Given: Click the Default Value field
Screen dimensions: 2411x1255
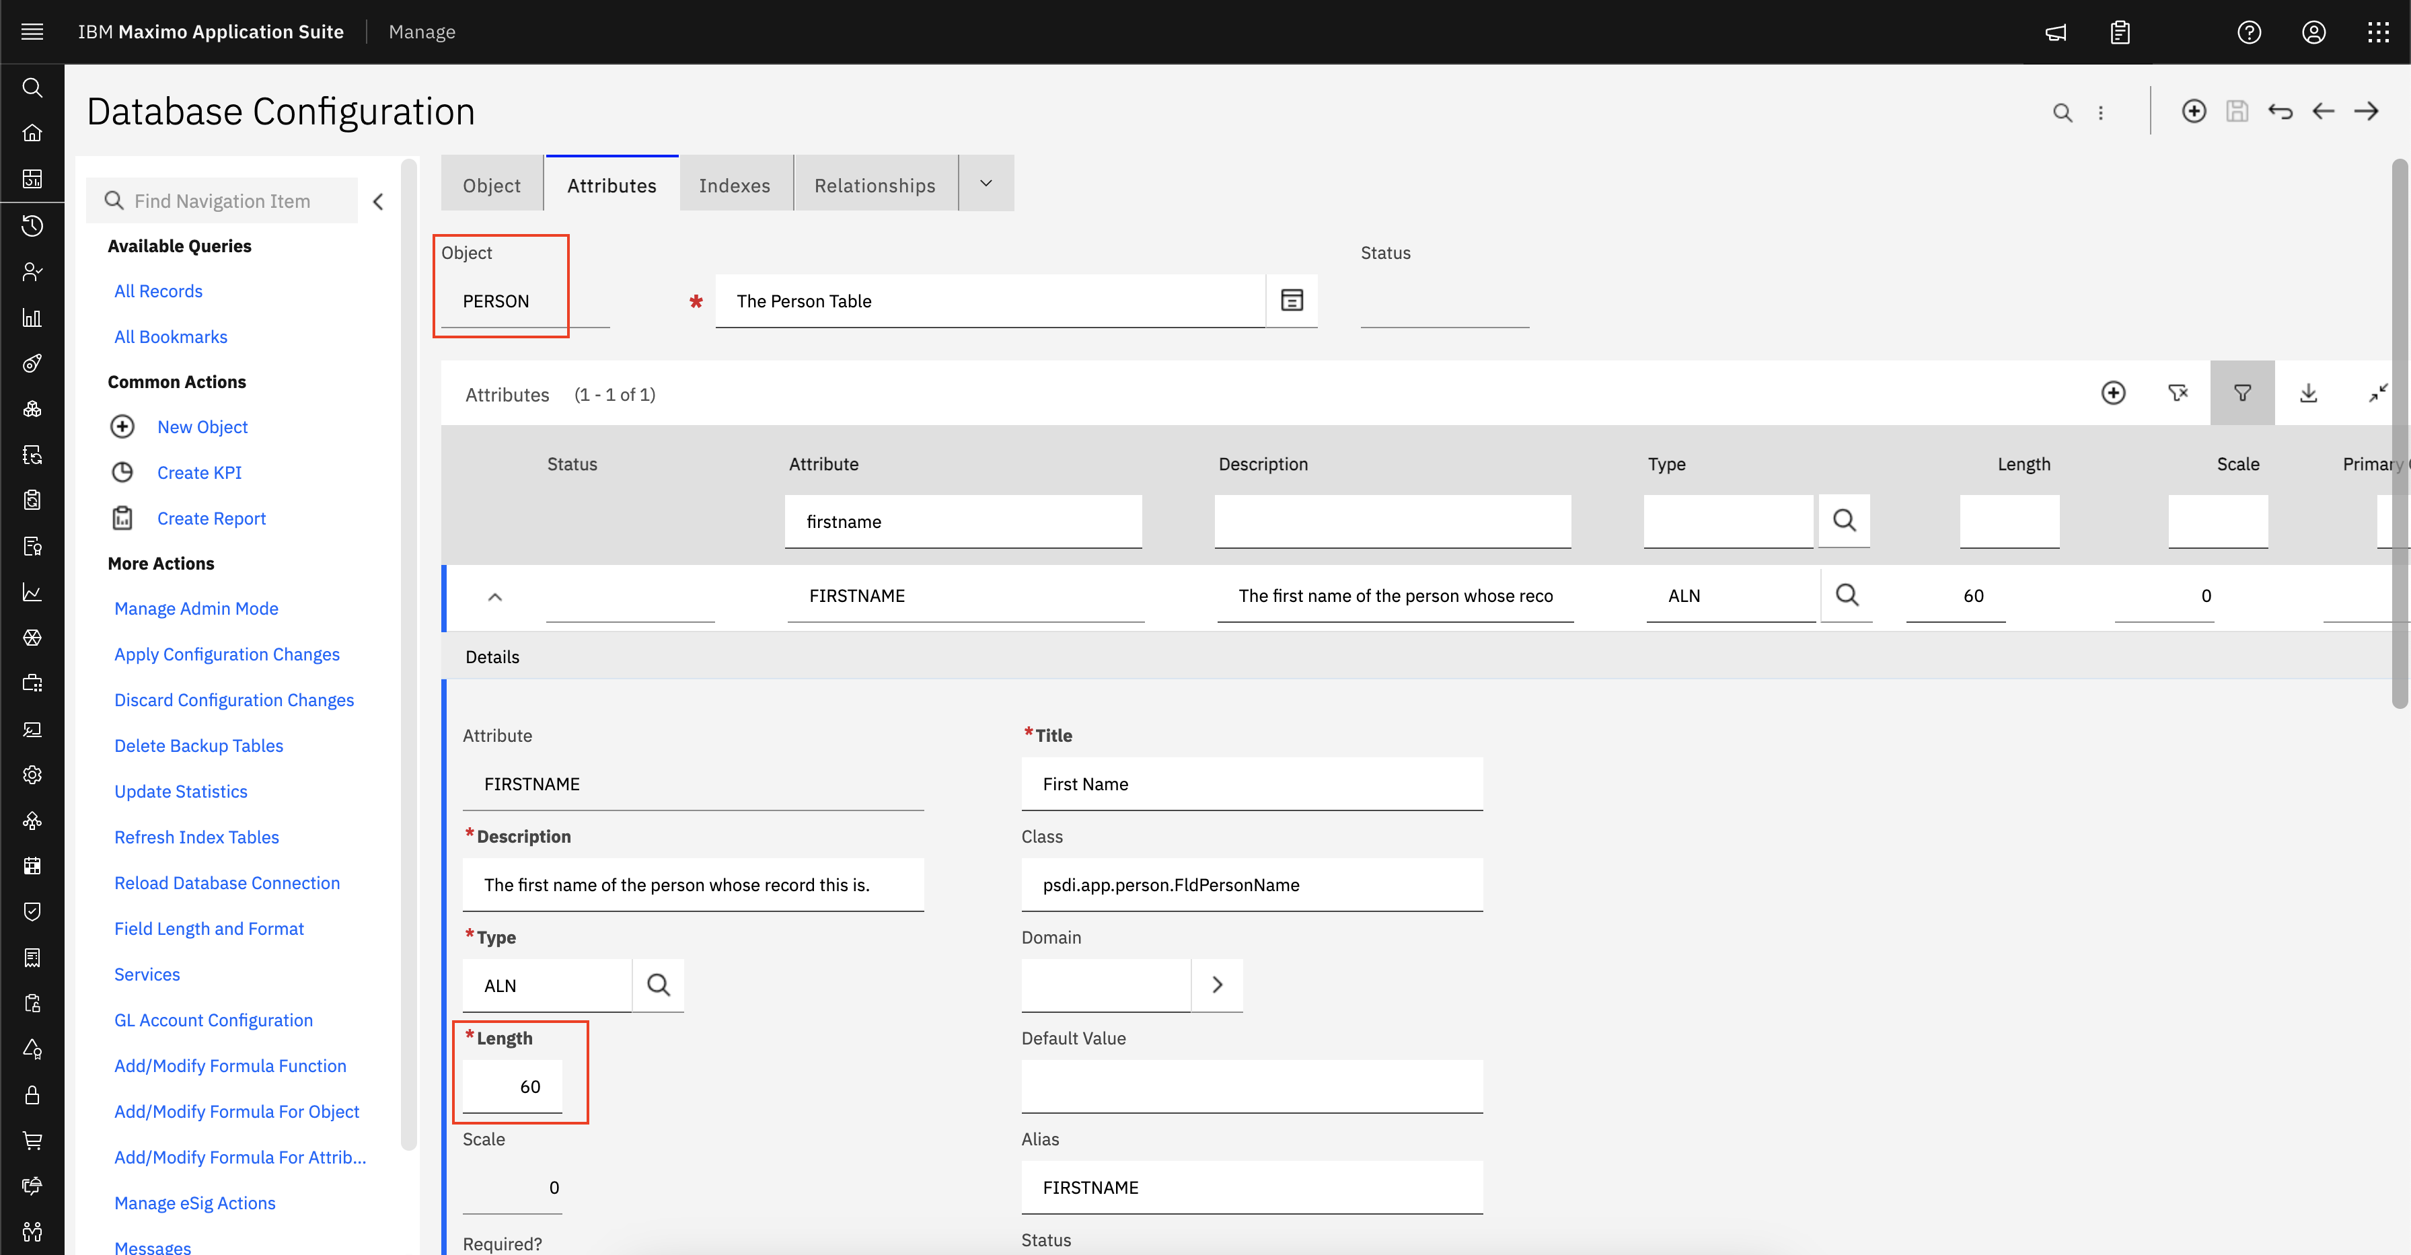Looking at the screenshot, I should tap(1253, 1087).
